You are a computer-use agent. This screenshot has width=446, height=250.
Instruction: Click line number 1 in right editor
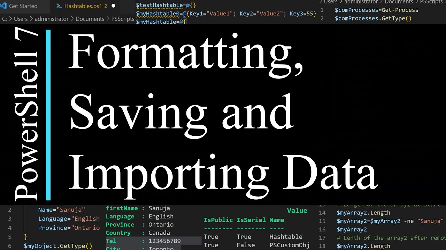[x=322, y=10]
